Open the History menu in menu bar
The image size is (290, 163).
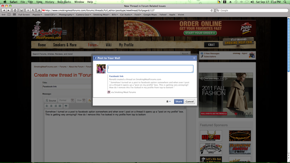click(50, 2)
